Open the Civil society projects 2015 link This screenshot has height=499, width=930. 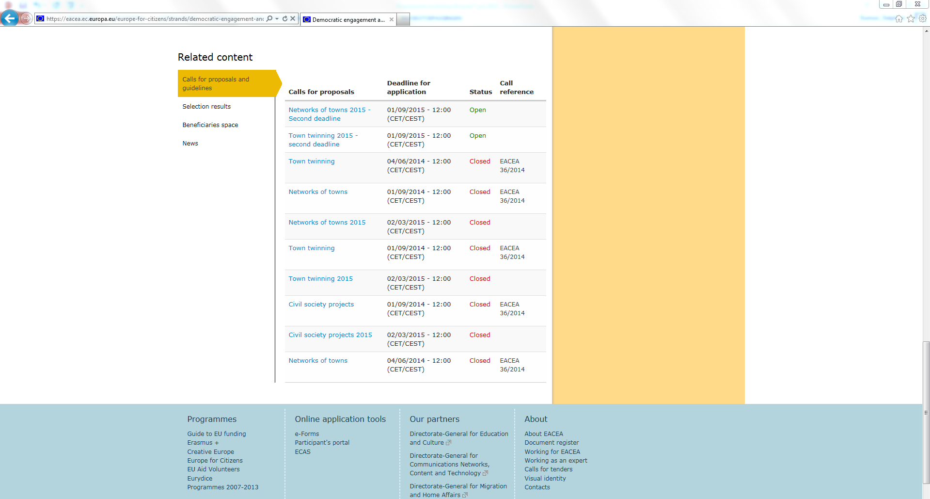click(x=331, y=335)
